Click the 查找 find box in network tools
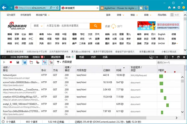The image size is (187, 124). click(171, 62)
